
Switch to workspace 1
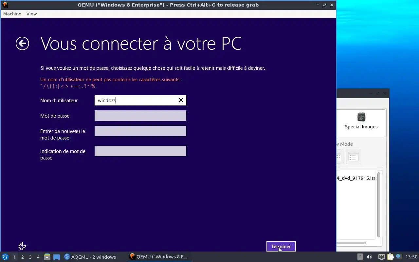(14, 257)
